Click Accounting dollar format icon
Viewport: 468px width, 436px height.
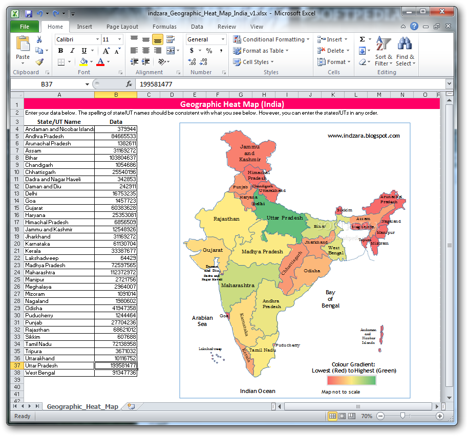pos(192,51)
